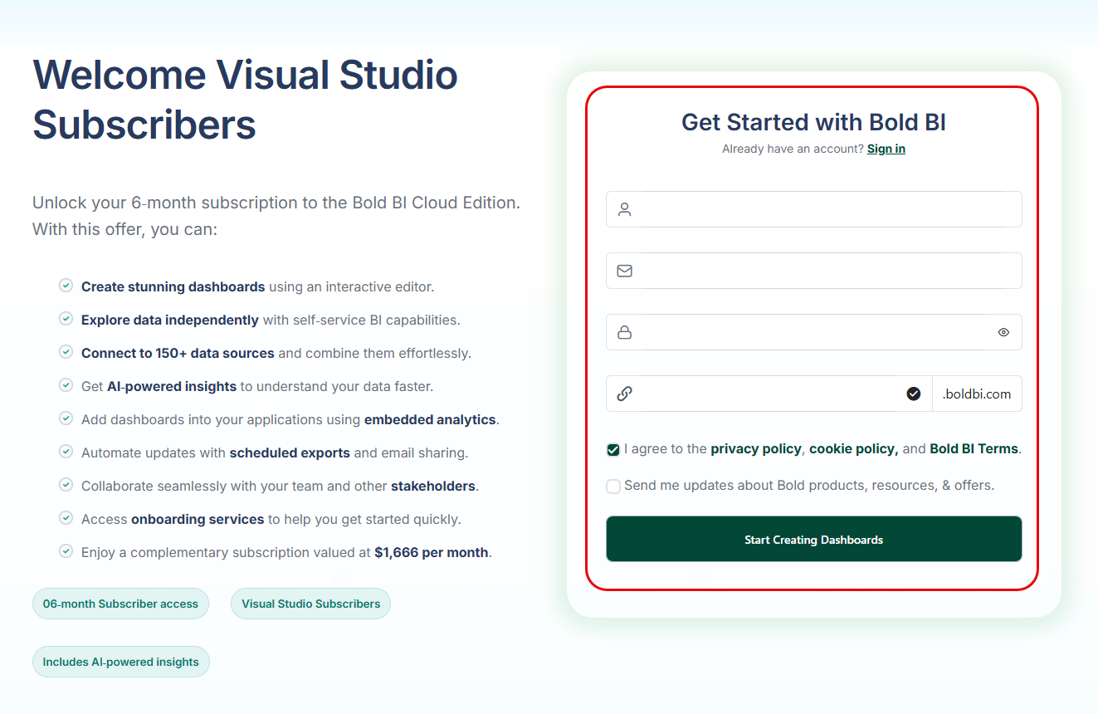Open the Bold BI Terms link
This screenshot has width=1098, height=714.
click(974, 448)
